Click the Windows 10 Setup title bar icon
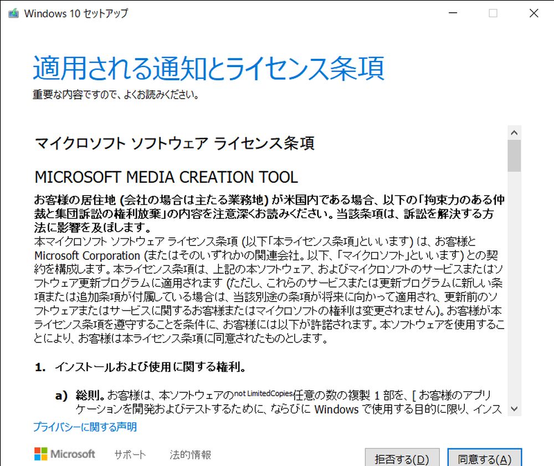Screen dimensions: 554x466 pos(13,13)
